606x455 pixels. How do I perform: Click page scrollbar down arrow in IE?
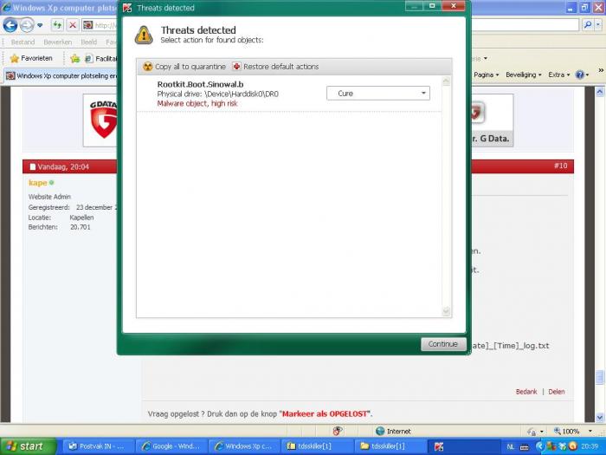point(600,418)
